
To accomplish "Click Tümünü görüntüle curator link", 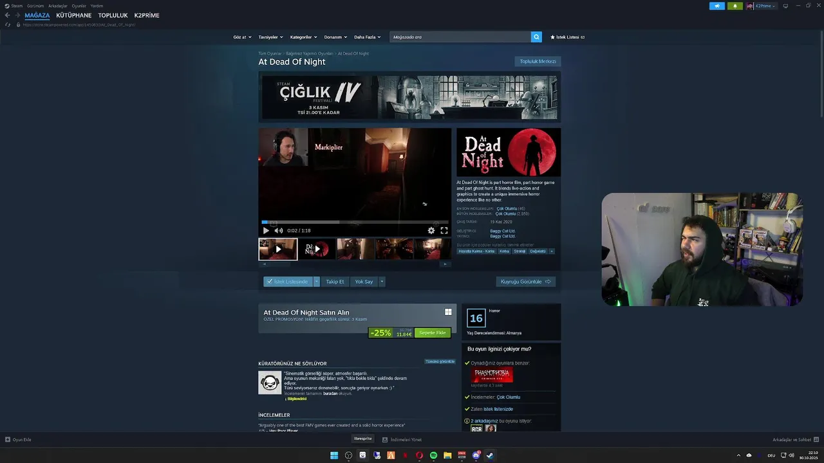I will tap(440, 361).
